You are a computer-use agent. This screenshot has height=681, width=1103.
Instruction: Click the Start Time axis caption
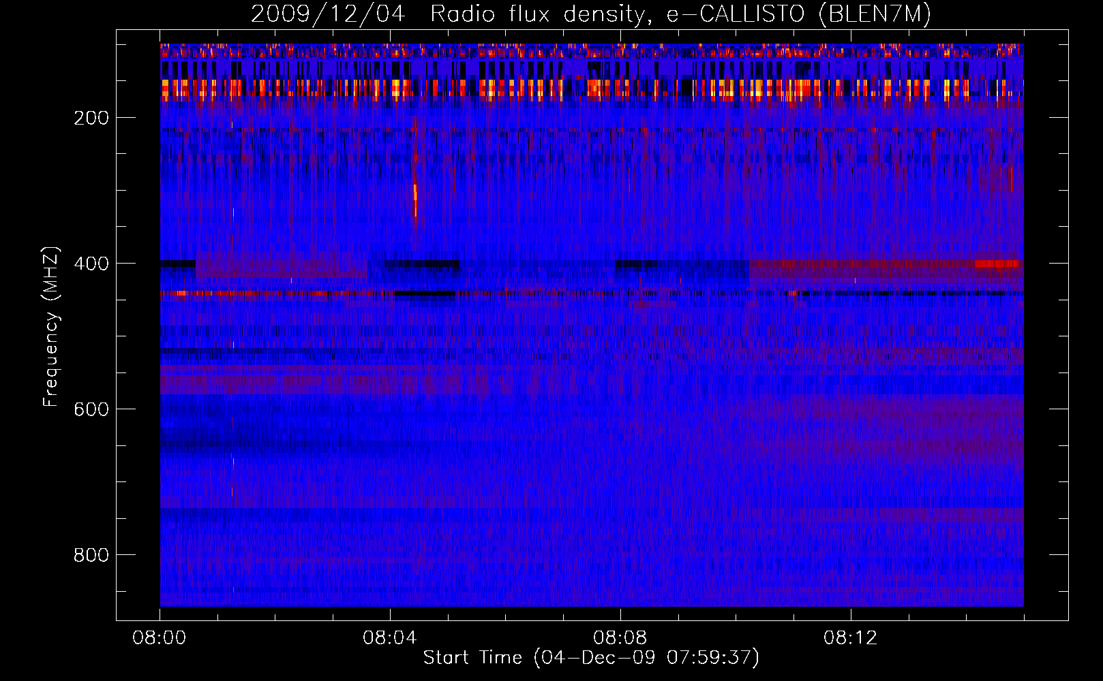(591, 658)
